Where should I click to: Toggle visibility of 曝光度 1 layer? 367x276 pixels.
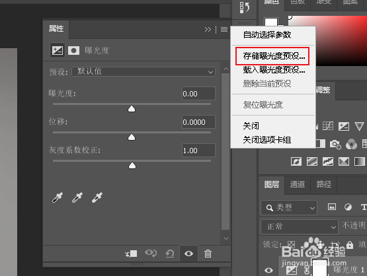pos(268,271)
